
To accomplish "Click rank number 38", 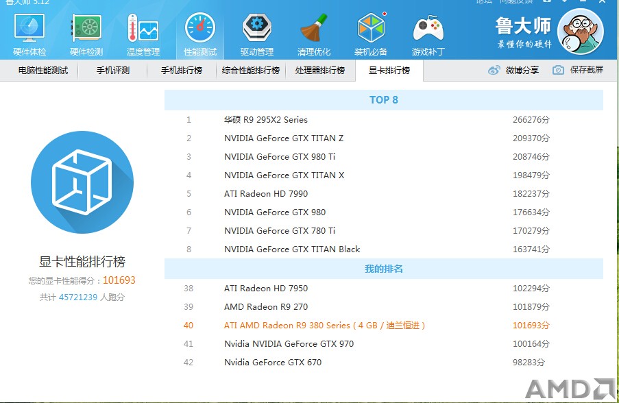I will pyautogui.click(x=189, y=288).
